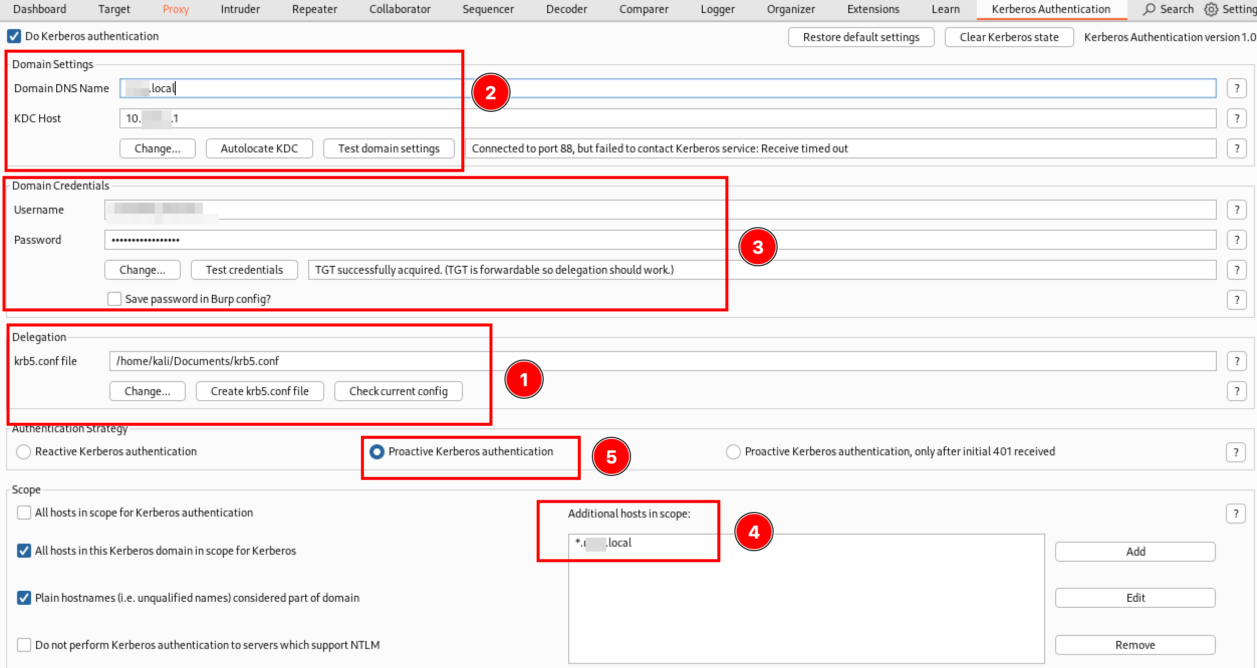Click help icon beside Domain DNS Name

tap(1236, 88)
